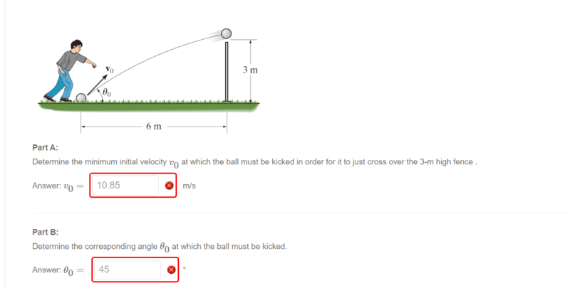Click the corresponding angle question text

(x=159, y=246)
